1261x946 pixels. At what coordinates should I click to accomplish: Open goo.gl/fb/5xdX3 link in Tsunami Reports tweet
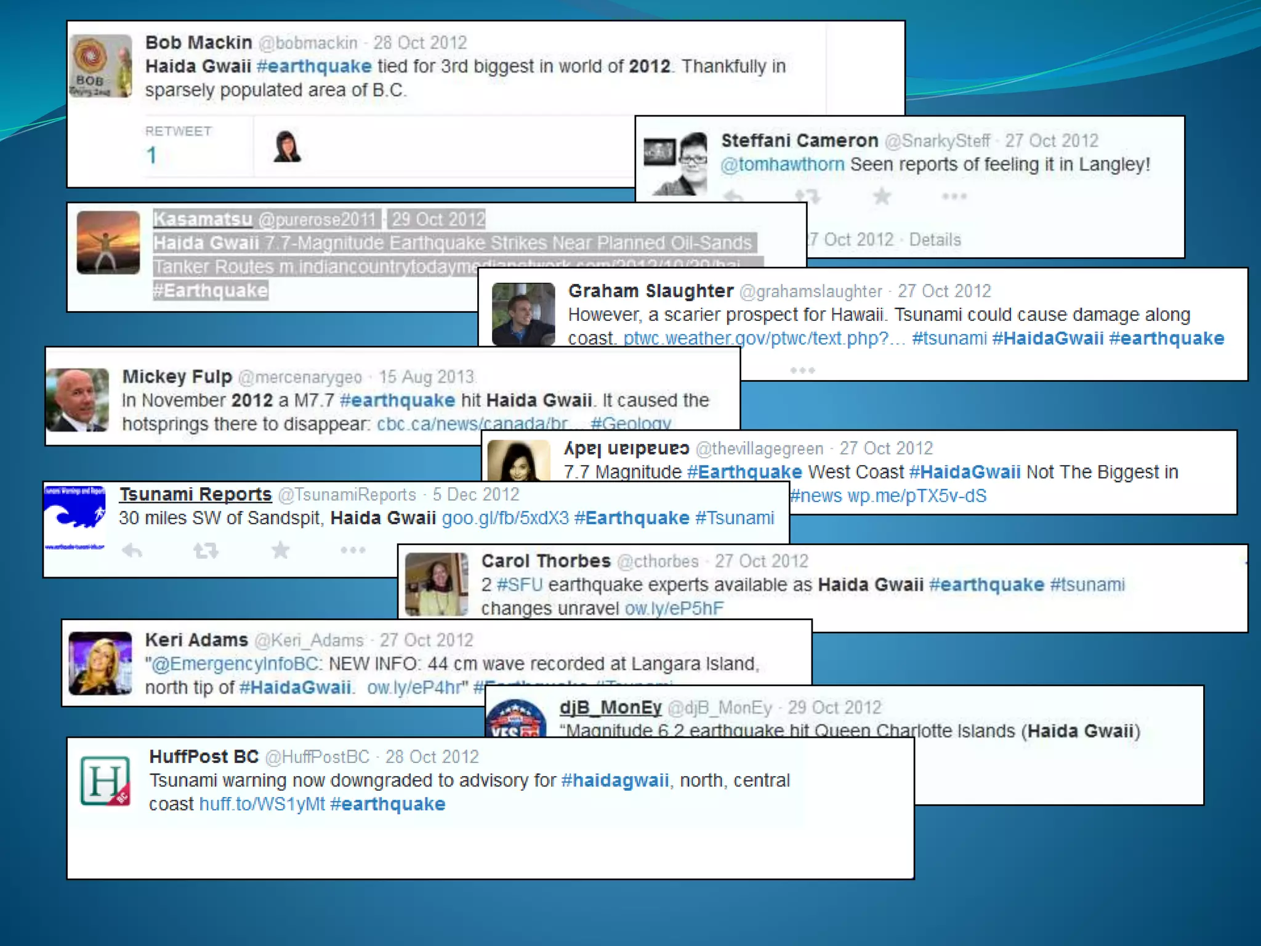click(x=505, y=518)
